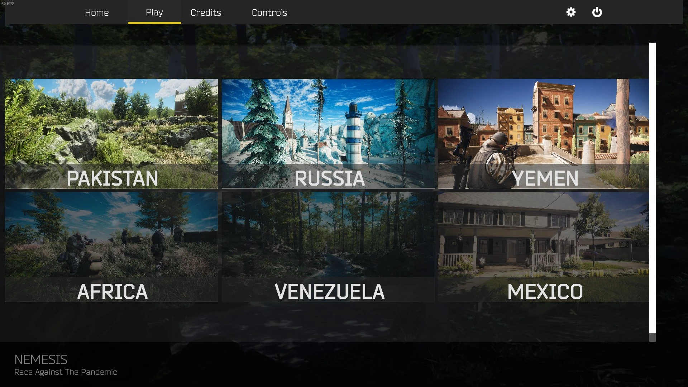Open the settings gear icon
Viewport: 688px width, 387px height.
[x=570, y=12]
